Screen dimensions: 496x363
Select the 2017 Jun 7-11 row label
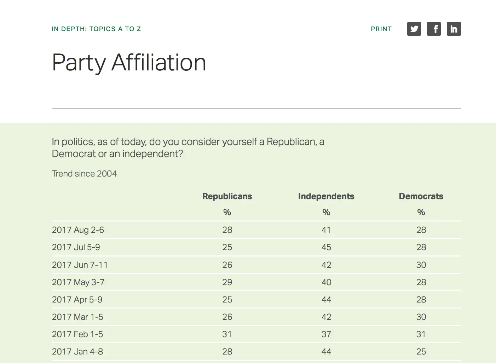click(x=80, y=265)
